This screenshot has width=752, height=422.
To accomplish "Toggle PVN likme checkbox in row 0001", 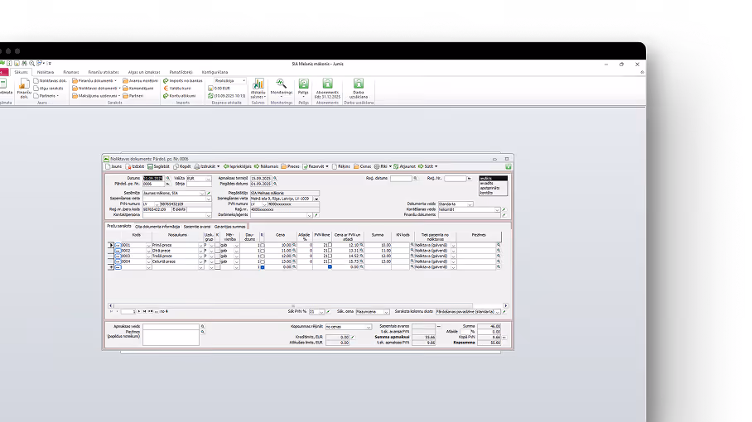I will pyautogui.click(x=330, y=245).
